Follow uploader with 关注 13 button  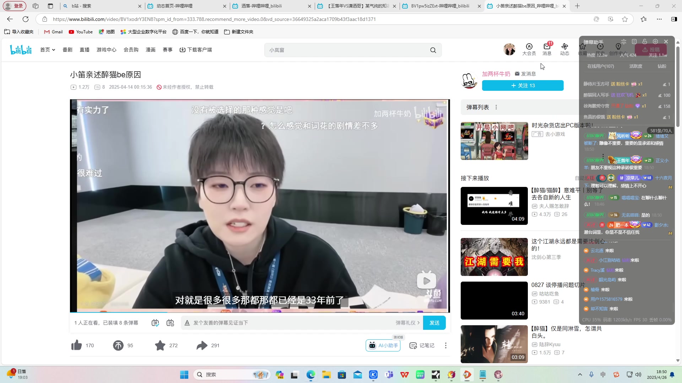(x=523, y=85)
